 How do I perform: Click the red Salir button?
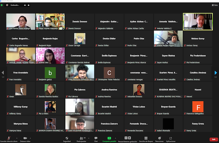214,139
